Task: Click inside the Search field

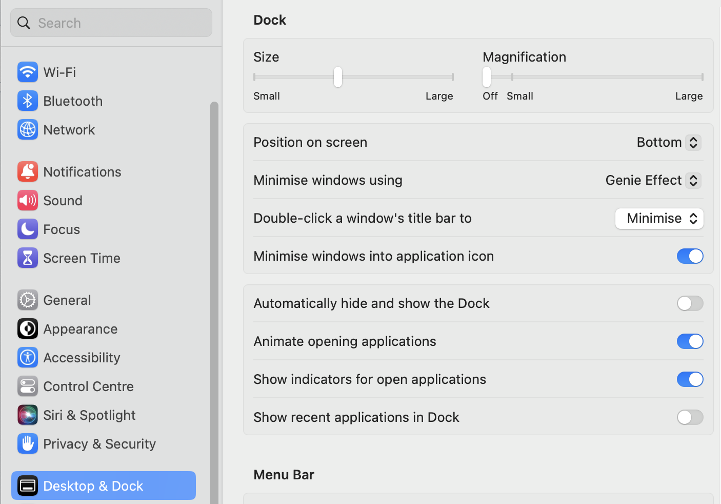Action: pos(111,23)
